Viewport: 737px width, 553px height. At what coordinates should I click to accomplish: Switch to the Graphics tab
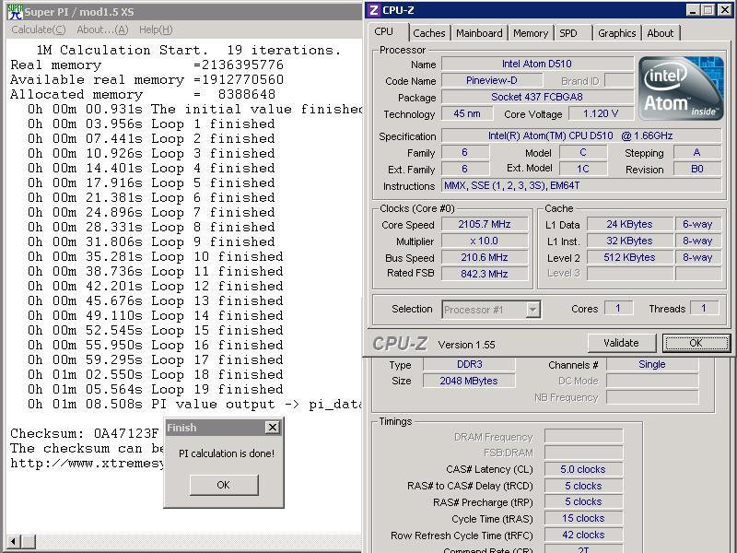[616, 33]
